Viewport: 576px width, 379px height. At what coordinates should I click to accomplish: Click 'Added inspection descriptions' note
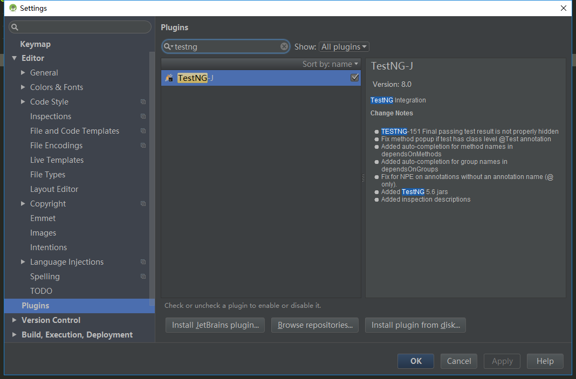click(x=426, y=199)
